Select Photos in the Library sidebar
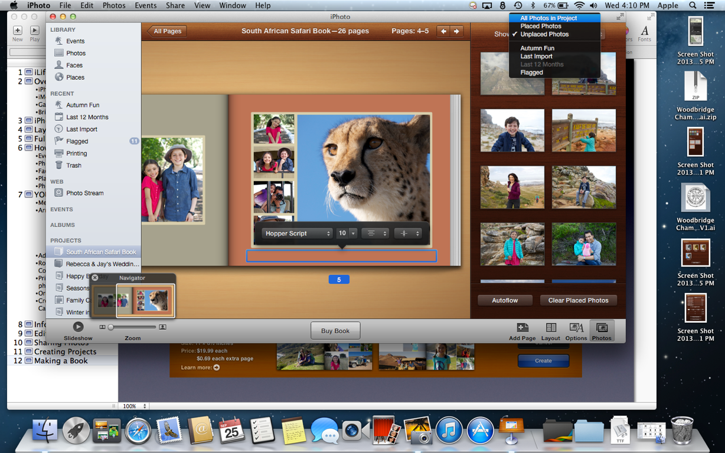Viewport: 725px width, 453px height. click(76, 53)
